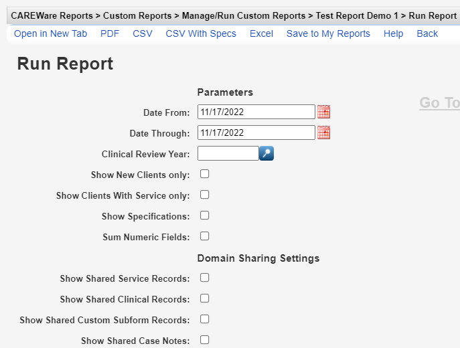Export report to Excel

[x=261, y=33]
